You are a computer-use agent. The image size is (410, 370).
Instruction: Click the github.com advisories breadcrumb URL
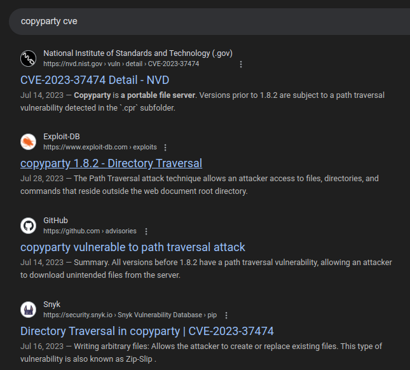pyautogui.click(x=89, y=231)
